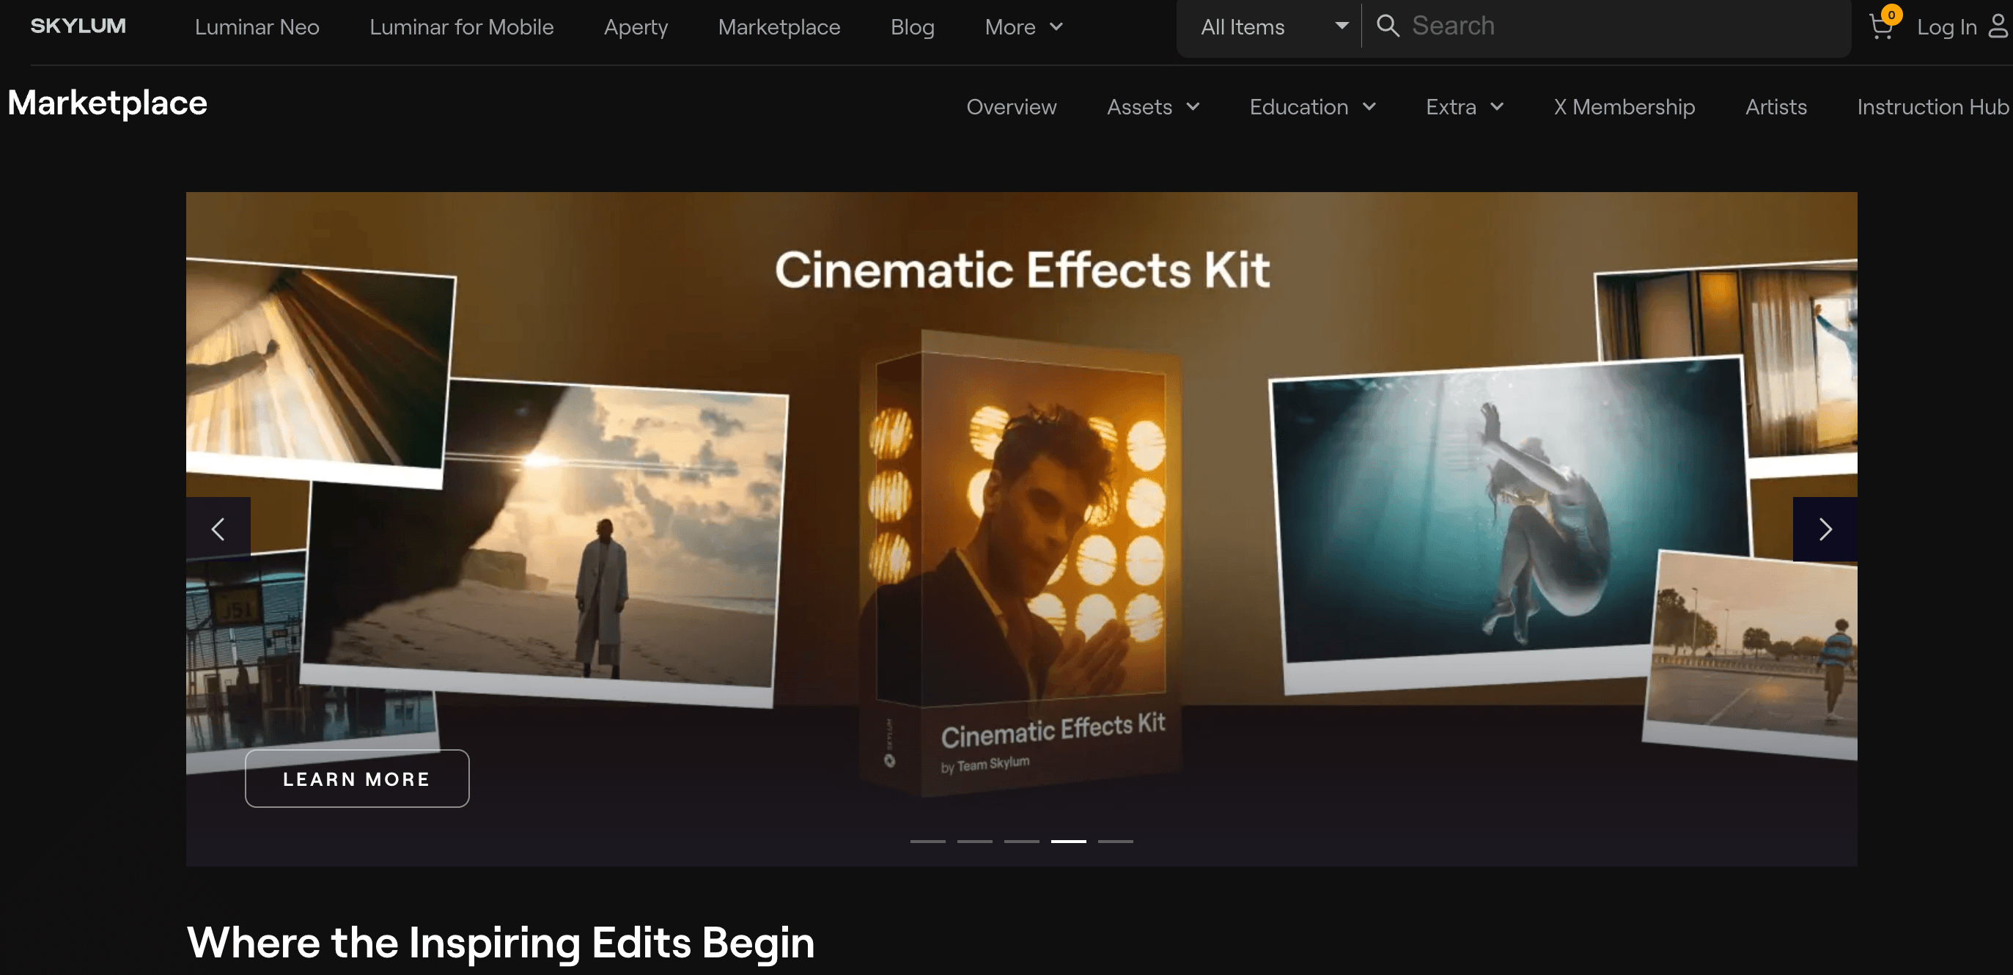Open Luminar Neo page
The image size is (2013, 975).
pyautogui.click(x=257, y=26)
